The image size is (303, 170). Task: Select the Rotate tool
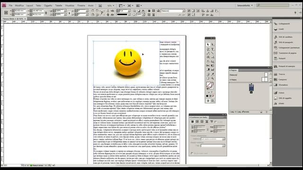click(x=208, y=62)
